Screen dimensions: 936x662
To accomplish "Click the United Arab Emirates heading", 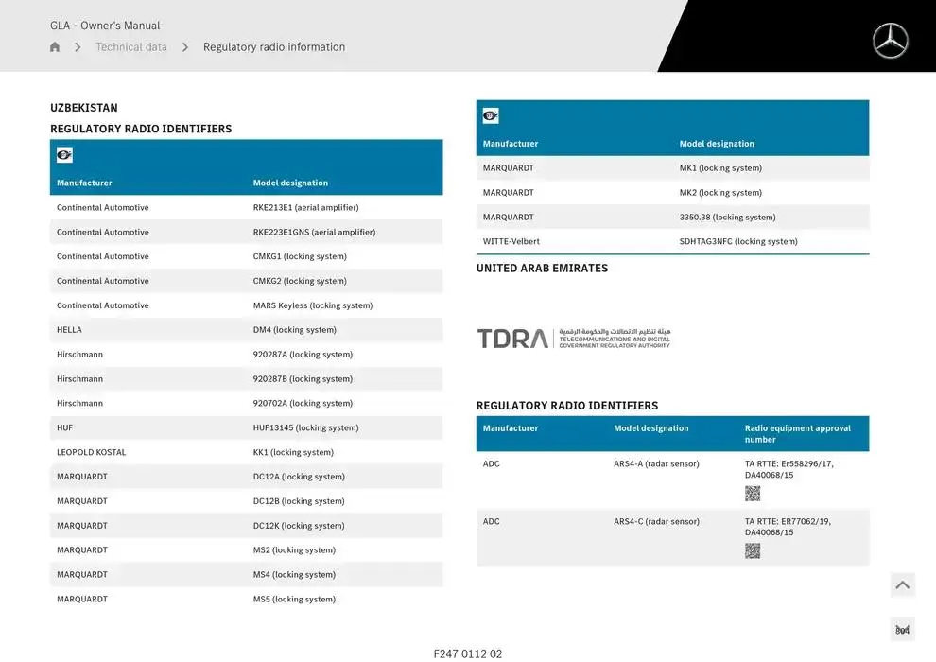I will 542,269.
